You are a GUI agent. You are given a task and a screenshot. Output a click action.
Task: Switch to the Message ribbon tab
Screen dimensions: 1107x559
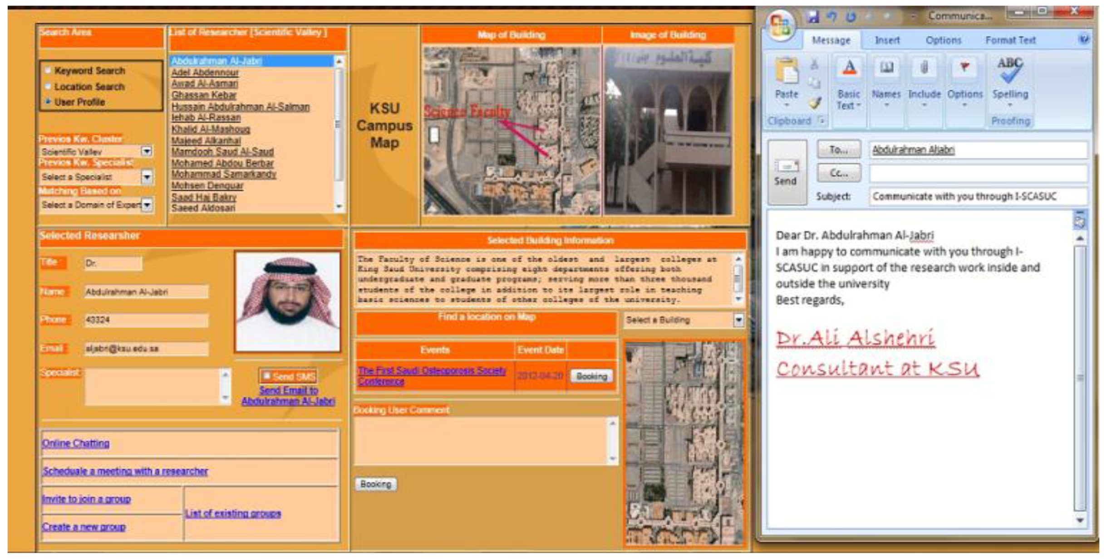(x=831, y=40)
